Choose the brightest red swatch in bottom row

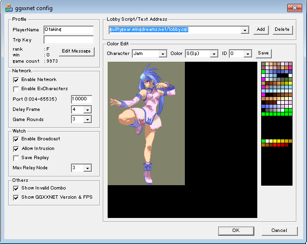coord(275,145)
